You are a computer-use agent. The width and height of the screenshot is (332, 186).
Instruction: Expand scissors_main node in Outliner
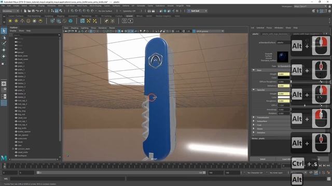pos(13,149)
